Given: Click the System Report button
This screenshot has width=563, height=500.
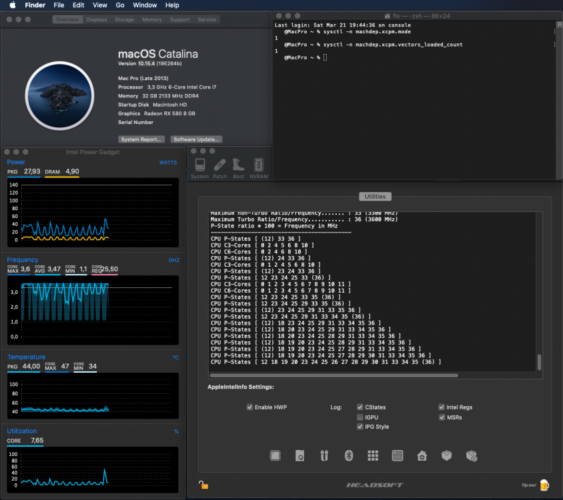Looking at the screenshot, I should [141, 139].
